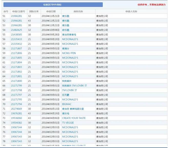
Task: Click the 国际分类 column header
Action: 34,11
